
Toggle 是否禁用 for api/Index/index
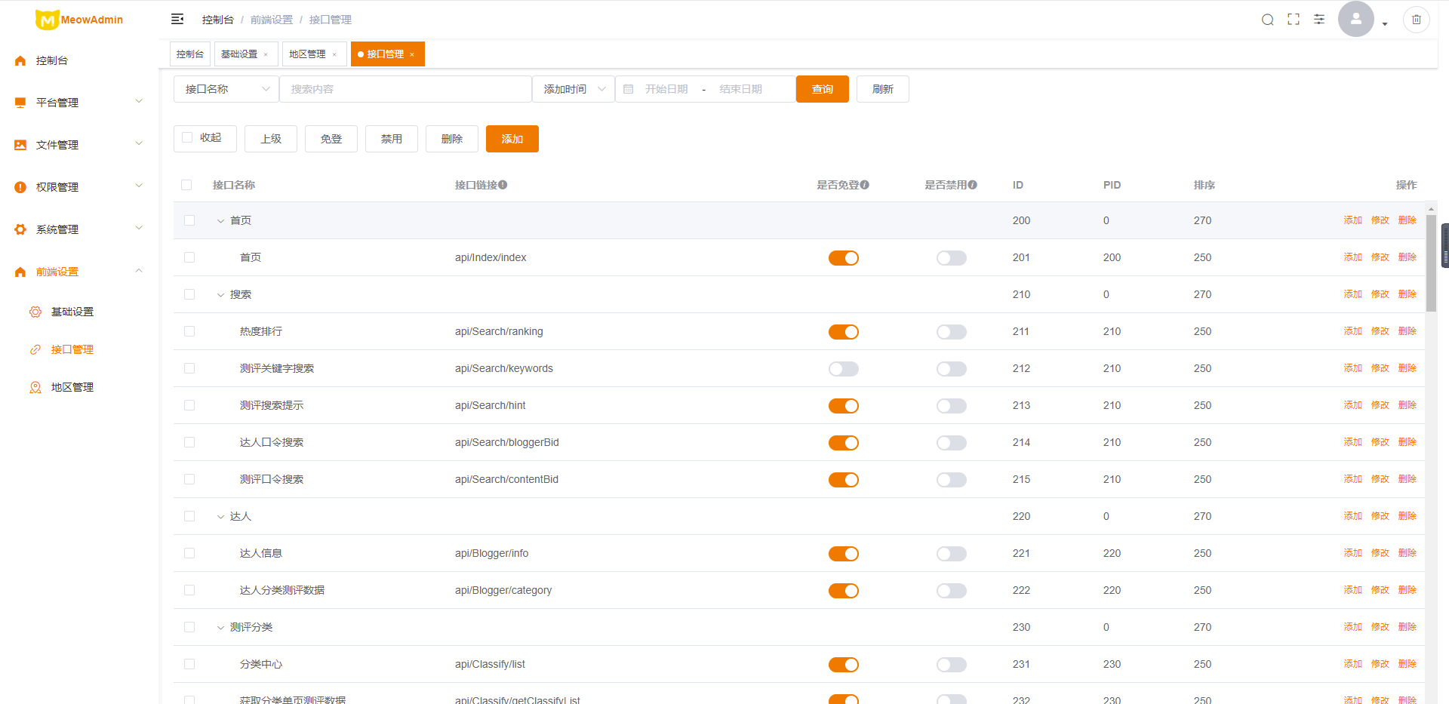pos(952,258)
